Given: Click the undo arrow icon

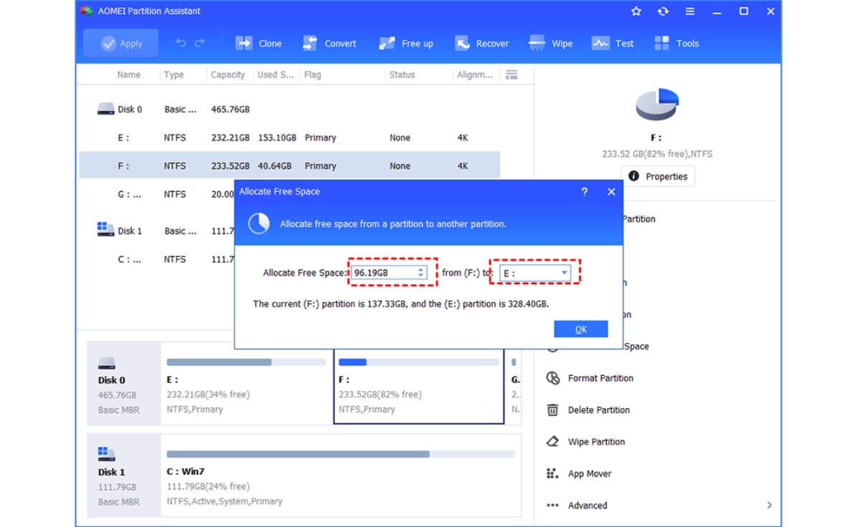Looking at the screenshot, I should tap(181, 42).
